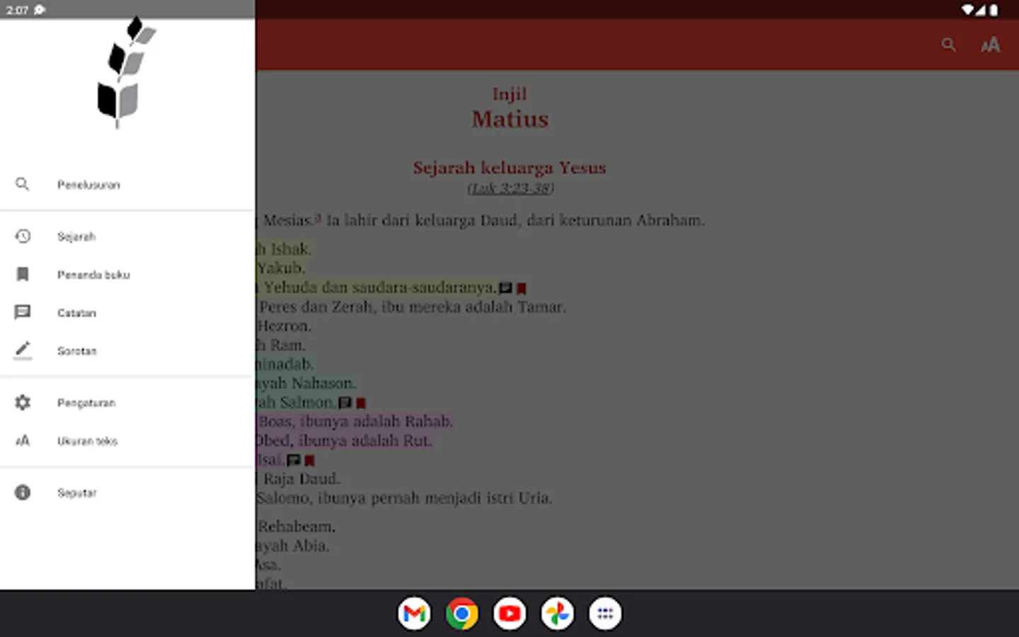Tap the footnote marker after Mesias
This screenshot has width=1019, height=637.
(318, 218)
